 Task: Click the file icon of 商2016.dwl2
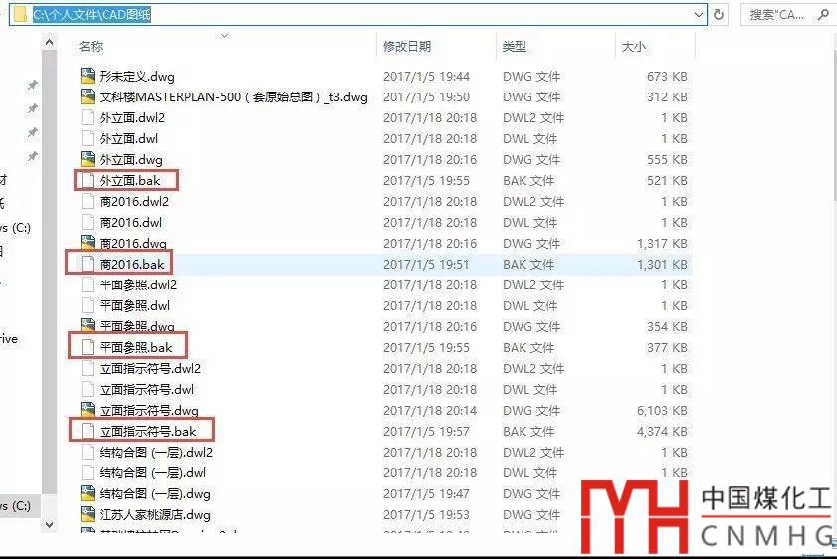88,201
